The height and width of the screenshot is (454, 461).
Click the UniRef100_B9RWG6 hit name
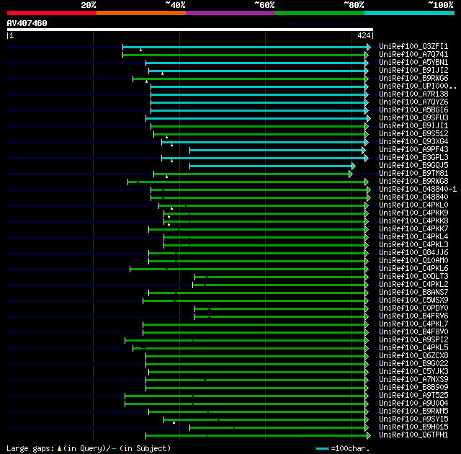[413, 79]
